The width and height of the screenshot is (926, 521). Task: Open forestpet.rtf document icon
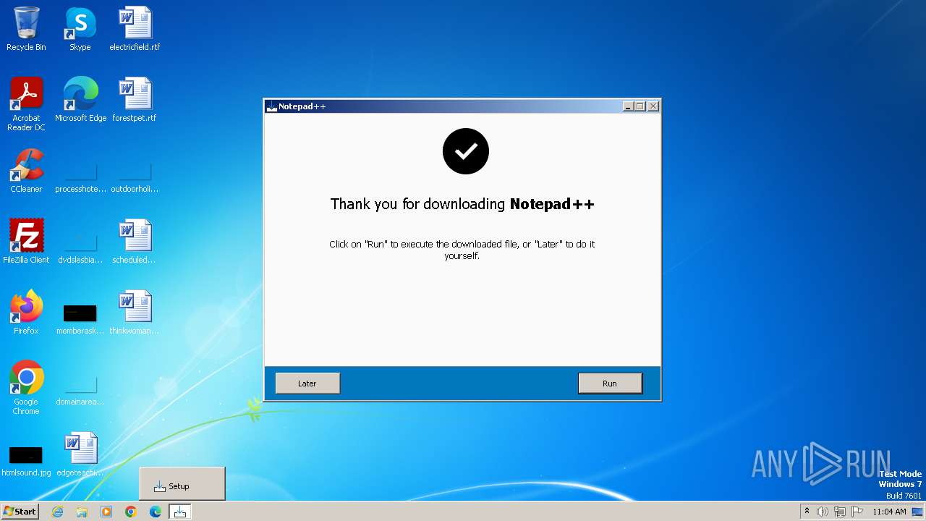(x=135, y=100)
